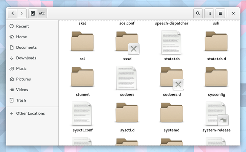The image size is (246, 152).
Task: Select the sysconfig folder icon
Action: [216, 77]
